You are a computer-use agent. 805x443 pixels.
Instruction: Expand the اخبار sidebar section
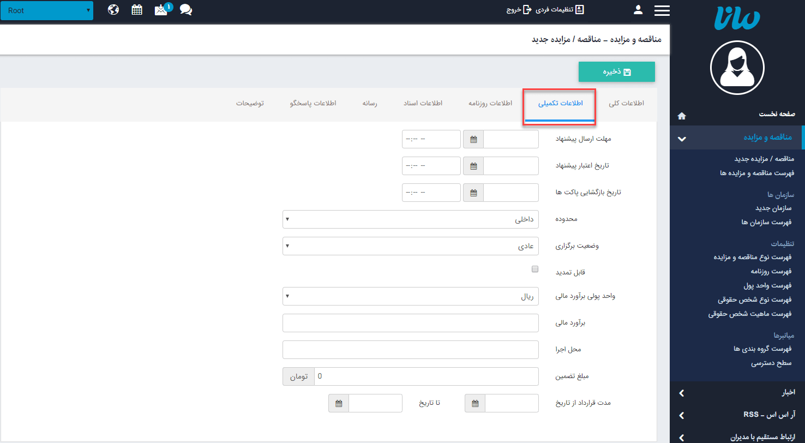point(736,393)
